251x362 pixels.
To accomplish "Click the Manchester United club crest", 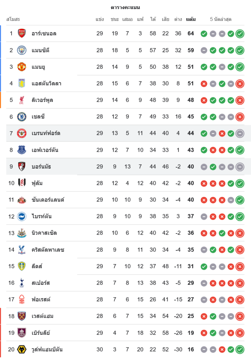I will (x=22, y=67).
